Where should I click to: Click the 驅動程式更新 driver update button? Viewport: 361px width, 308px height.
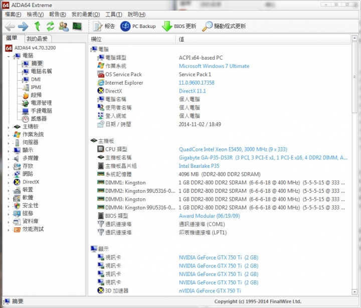pyautogui.click(x=224, y=26)
